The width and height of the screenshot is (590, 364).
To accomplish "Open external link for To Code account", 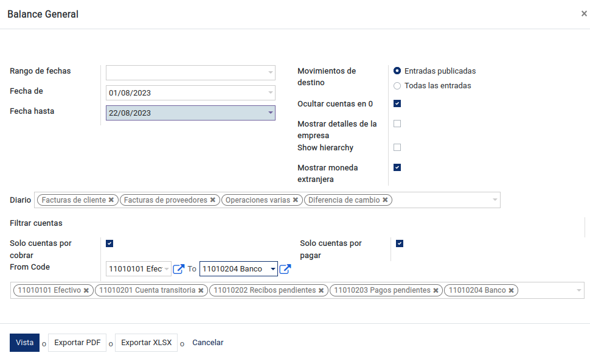I will (285, 269).
